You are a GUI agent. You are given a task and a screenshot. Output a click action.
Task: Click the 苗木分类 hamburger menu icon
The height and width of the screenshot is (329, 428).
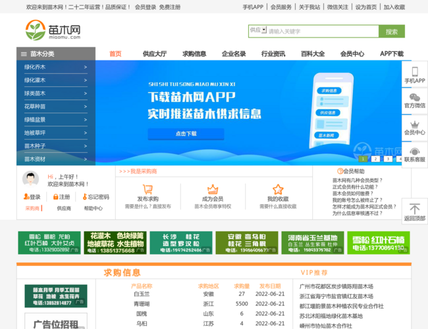pyautogui.click(x=24, y=54)
